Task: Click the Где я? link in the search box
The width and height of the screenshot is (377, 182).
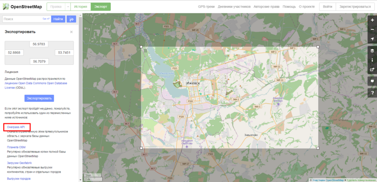Action: click(x=46, y=19)
